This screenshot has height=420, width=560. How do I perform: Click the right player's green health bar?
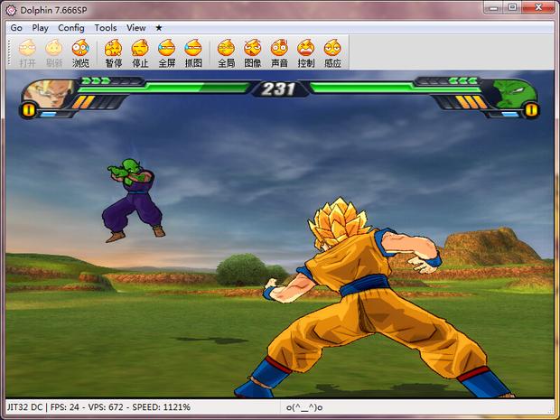[396, 88]
